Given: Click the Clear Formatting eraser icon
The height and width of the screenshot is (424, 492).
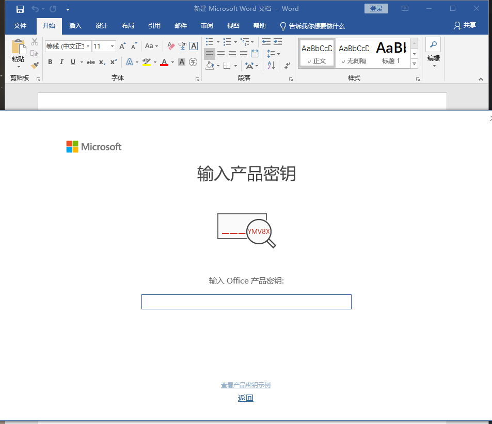Looking at the screenshot, I should [x=171, y=46].
